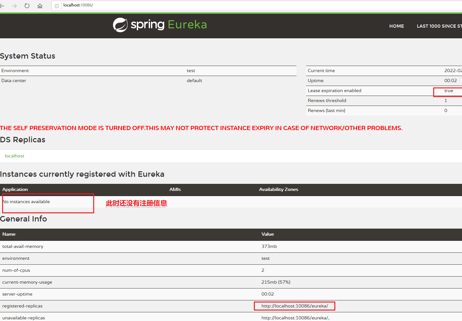Viewport: 462px width, 321px height.
Task: Click the Value column header
Action: coord(268,234)
